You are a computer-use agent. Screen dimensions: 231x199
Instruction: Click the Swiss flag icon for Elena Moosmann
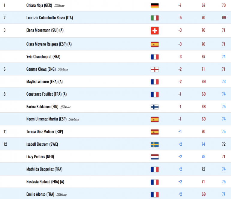[155, 31]
